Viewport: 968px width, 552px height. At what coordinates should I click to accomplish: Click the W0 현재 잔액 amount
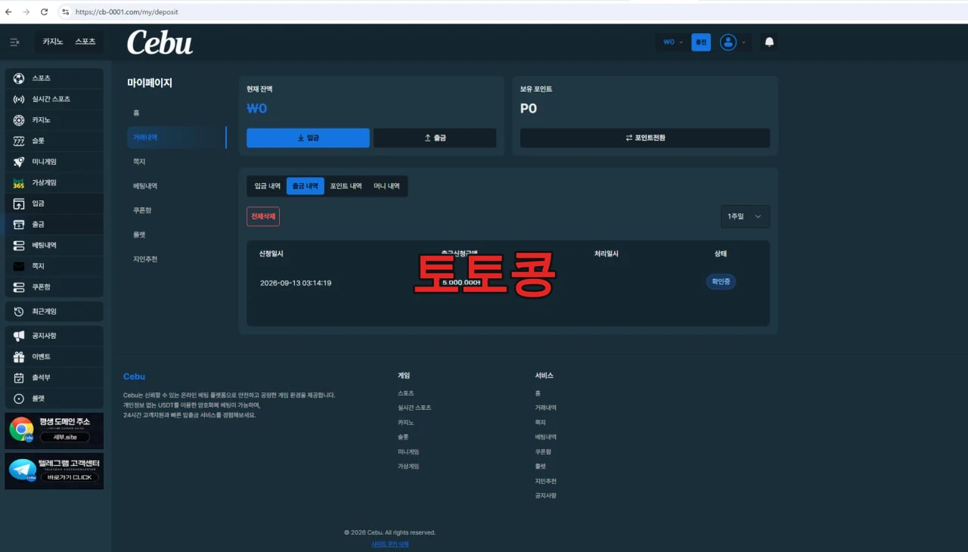click(x=257, y=109)
